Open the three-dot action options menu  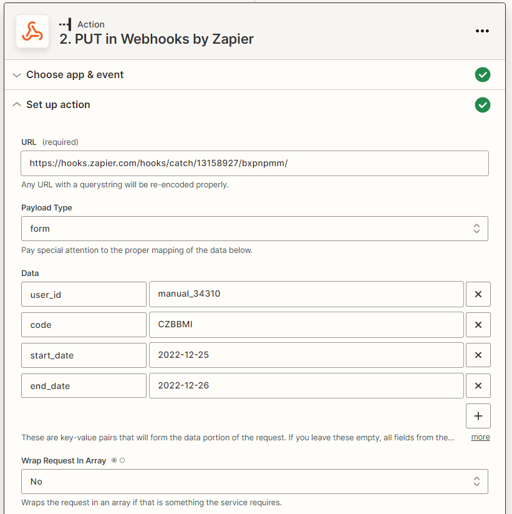[482, 31]
